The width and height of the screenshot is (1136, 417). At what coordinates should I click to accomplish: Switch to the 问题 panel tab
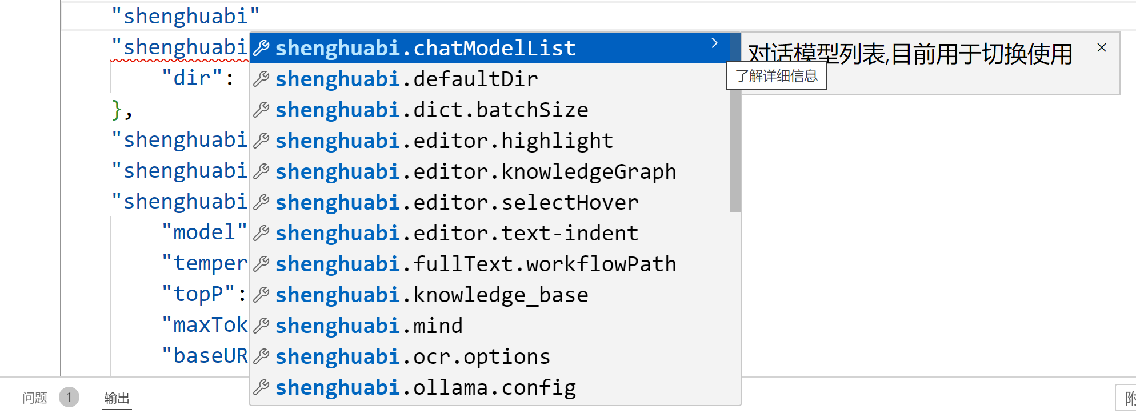tap(35, 398)
